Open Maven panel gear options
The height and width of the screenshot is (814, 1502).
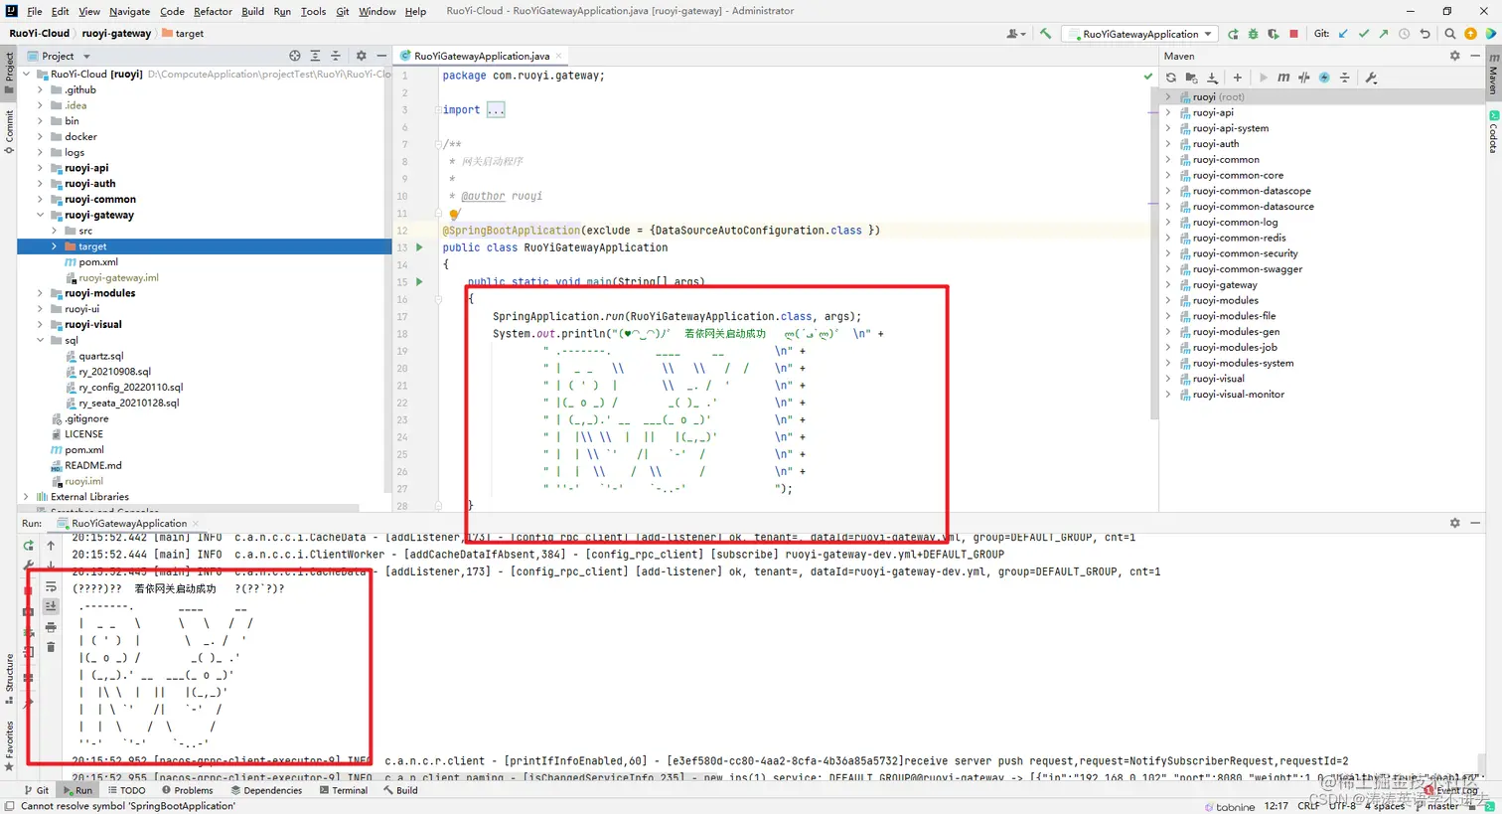pos(1454,56)
